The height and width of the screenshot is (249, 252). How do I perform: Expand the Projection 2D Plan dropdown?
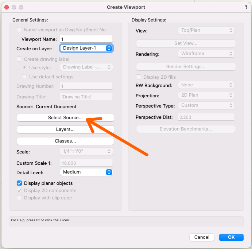(206, 95)
